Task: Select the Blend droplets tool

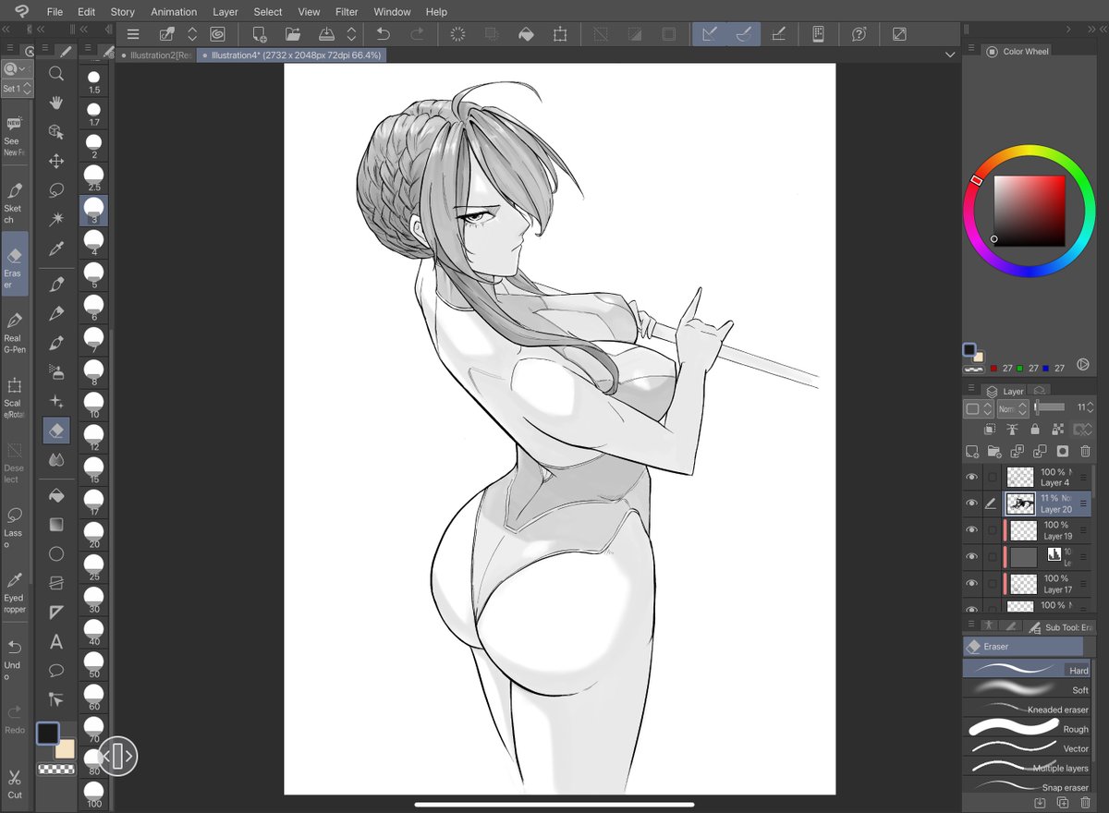Action: tap(56, 459)
